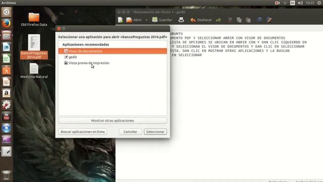Click the Abrir button in gedit
323x182 pixels.
click(x=134, y=20)
